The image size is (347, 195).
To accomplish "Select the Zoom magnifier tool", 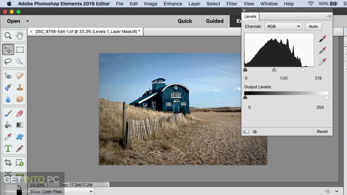I will click(x=8, y=36).
